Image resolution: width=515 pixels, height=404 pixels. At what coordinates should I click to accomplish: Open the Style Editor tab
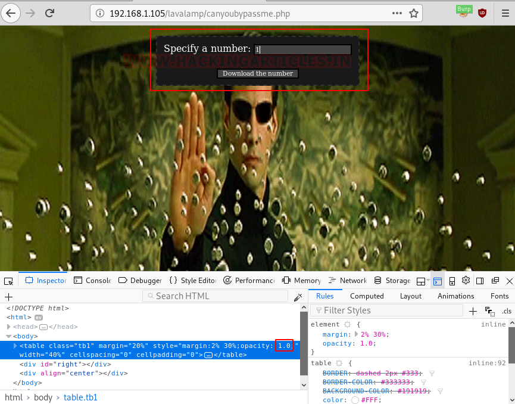point(193,281)
